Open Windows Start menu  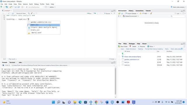point(53,102)
